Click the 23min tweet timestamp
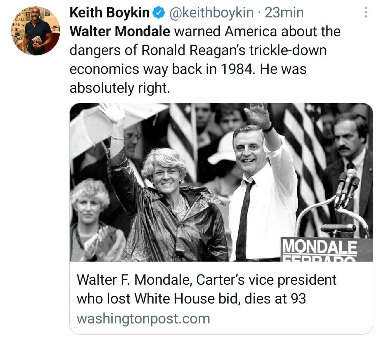 tap(284, 13)
